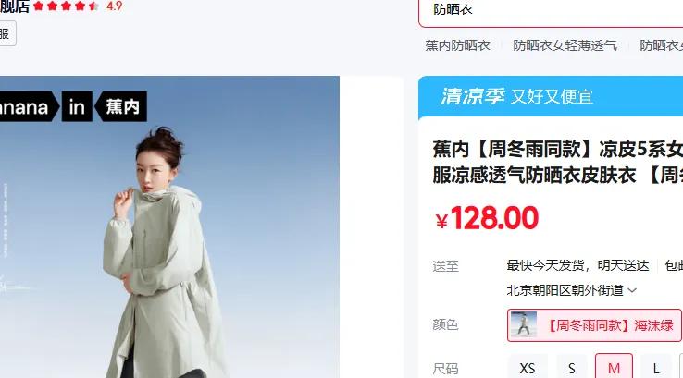
Task: Click the Banana in 蕉内 brand logo
Action: point(73,106)
